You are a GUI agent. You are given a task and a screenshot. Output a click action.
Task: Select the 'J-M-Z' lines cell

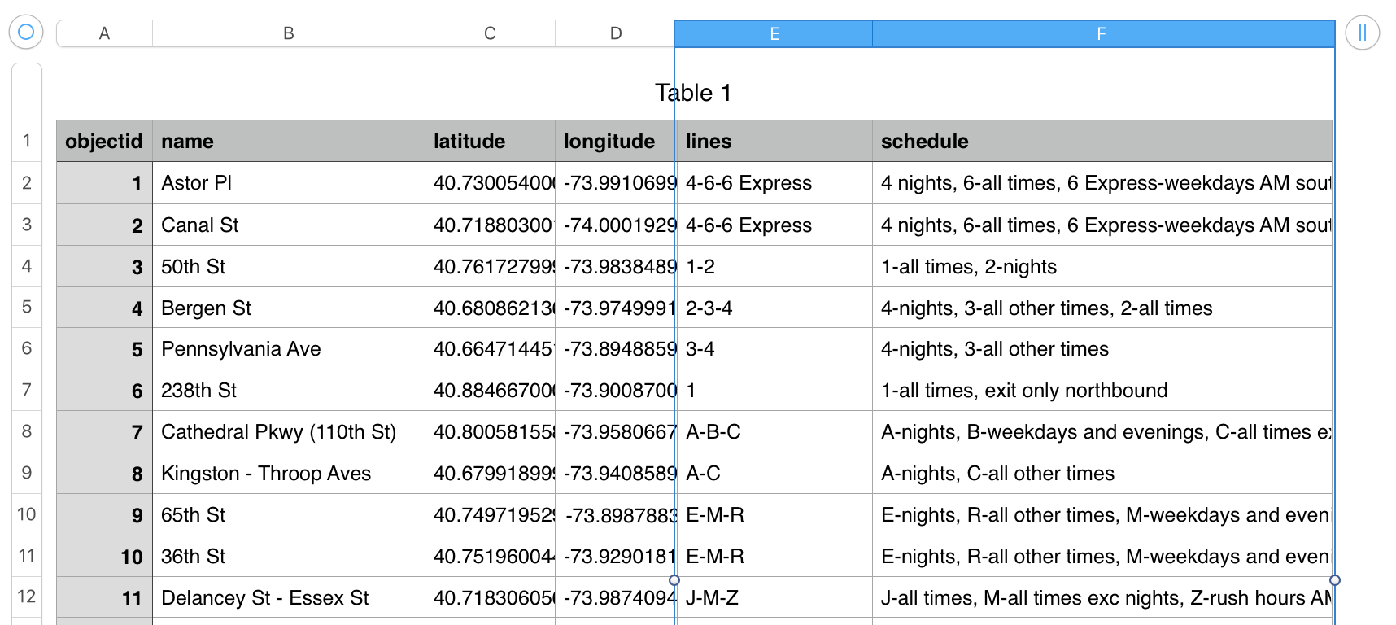pyautogui.click(x=774, y=598)
